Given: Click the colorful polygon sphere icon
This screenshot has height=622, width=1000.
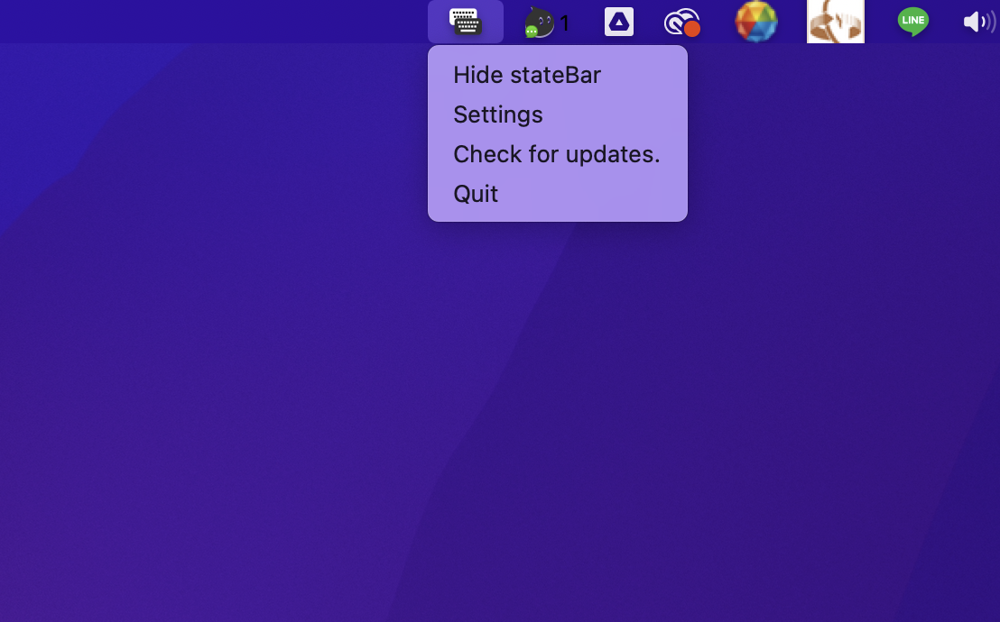Looking at the screenshot, I should pos(756,22).
